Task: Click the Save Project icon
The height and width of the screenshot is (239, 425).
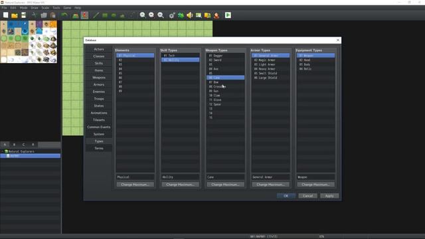Action: point(24,15)
